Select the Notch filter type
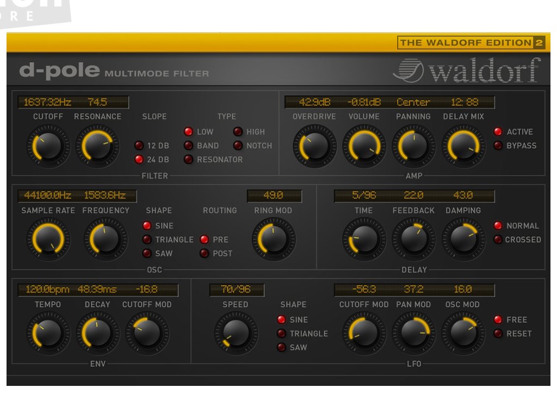The image size is (557, 418). 238,146
